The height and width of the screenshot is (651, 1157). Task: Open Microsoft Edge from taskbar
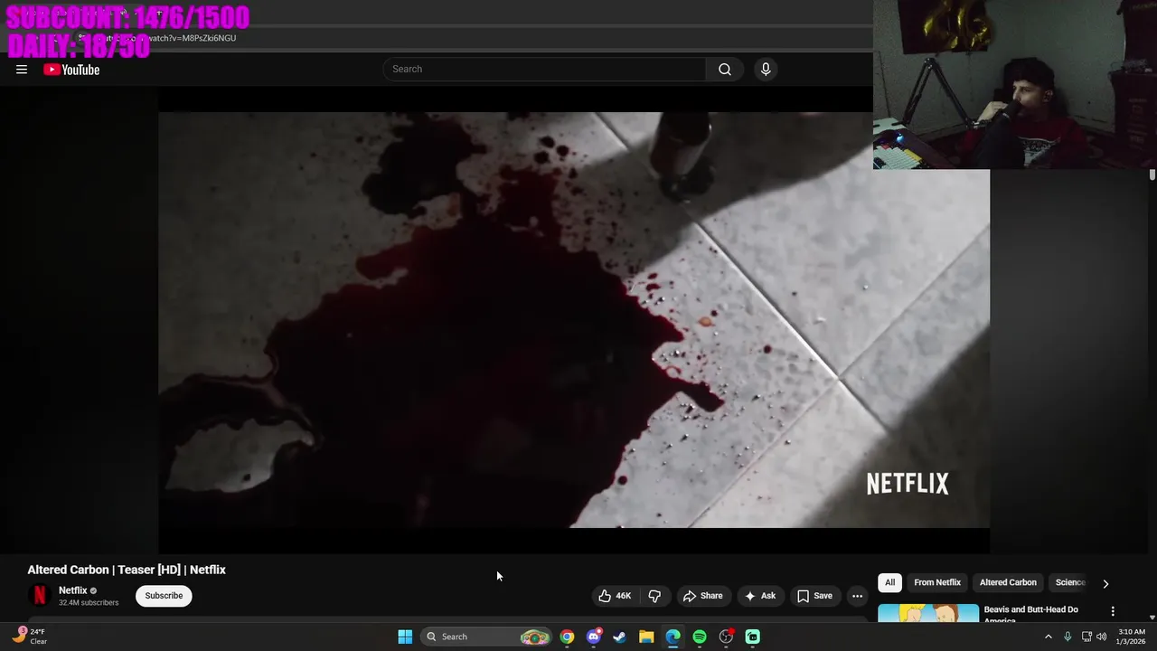coord(673,637)
